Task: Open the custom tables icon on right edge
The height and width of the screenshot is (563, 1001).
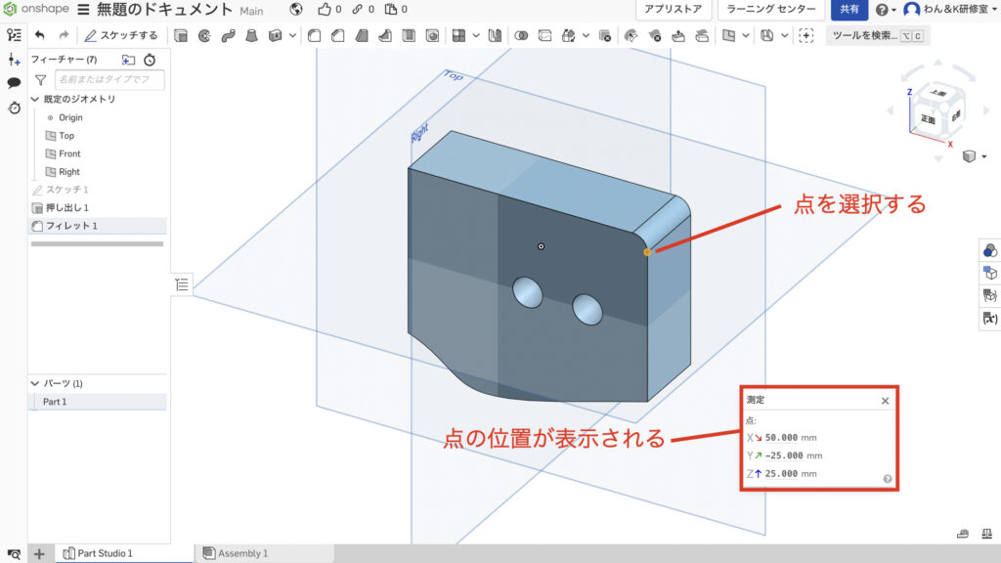Action: (989, 295)
